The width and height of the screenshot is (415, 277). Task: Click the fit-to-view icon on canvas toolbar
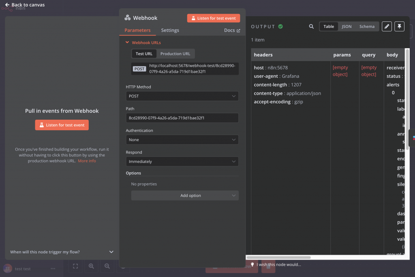click(75, 266)
